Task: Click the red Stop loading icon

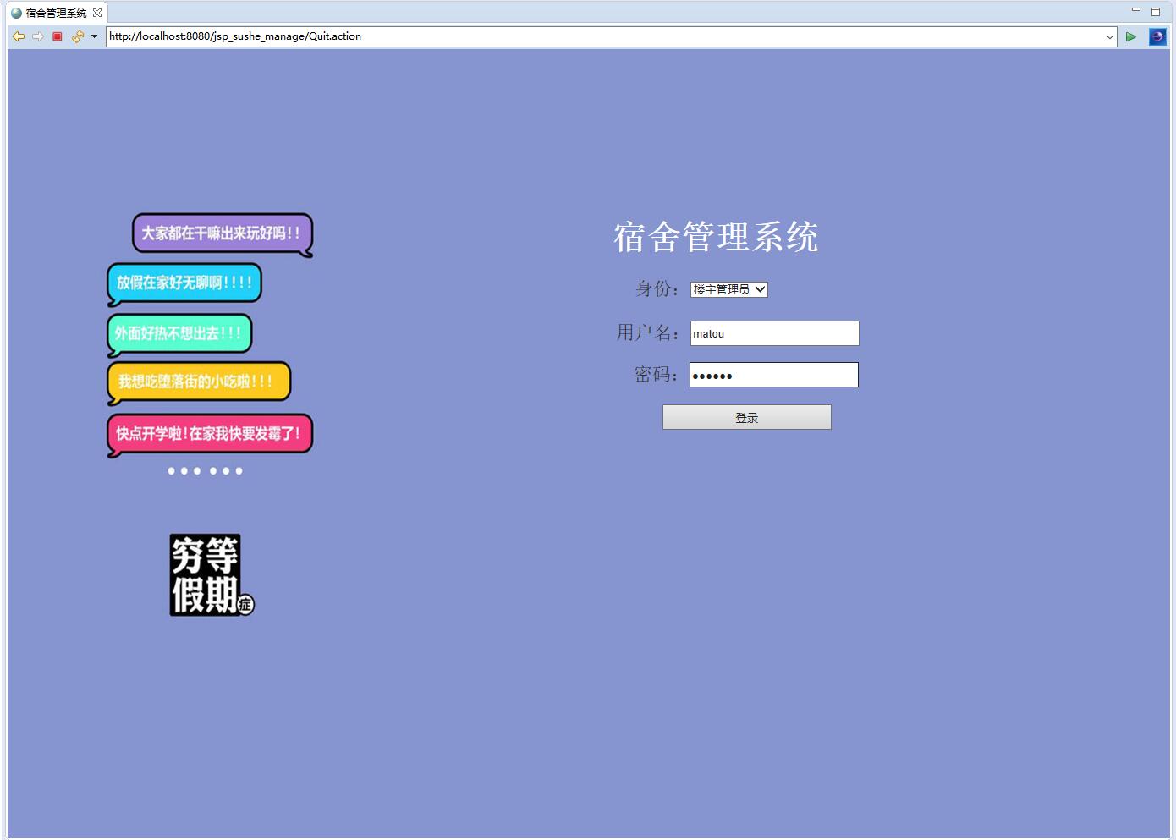Action: pyautogui.click(x=57, y=36)
